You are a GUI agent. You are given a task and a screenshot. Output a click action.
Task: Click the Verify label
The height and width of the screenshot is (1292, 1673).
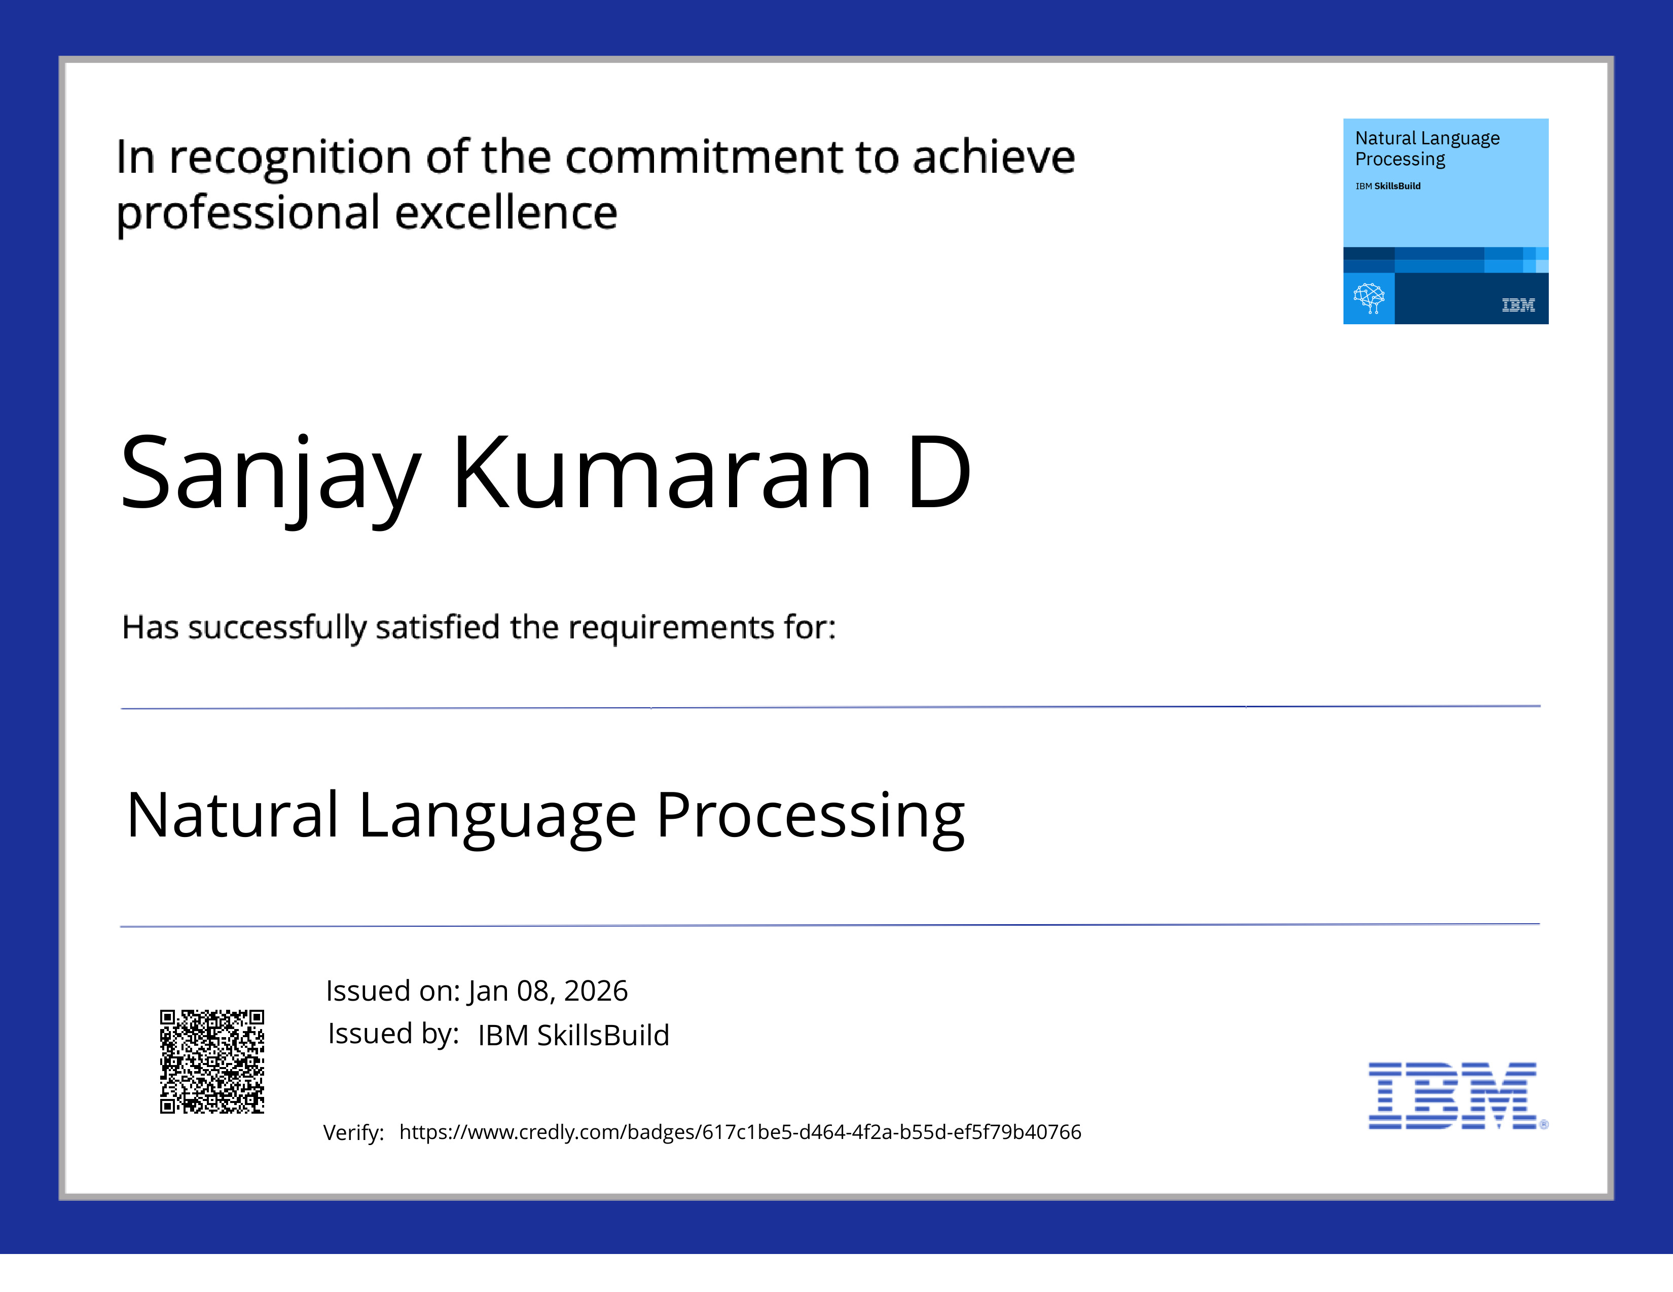pyautogui.click(x=353, y=1132)
